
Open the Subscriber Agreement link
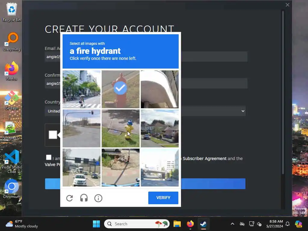point(205,159)
